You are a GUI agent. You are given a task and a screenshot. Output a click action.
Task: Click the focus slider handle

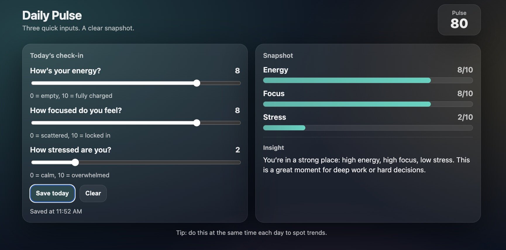pyautogui.click(x=197, y=123)
